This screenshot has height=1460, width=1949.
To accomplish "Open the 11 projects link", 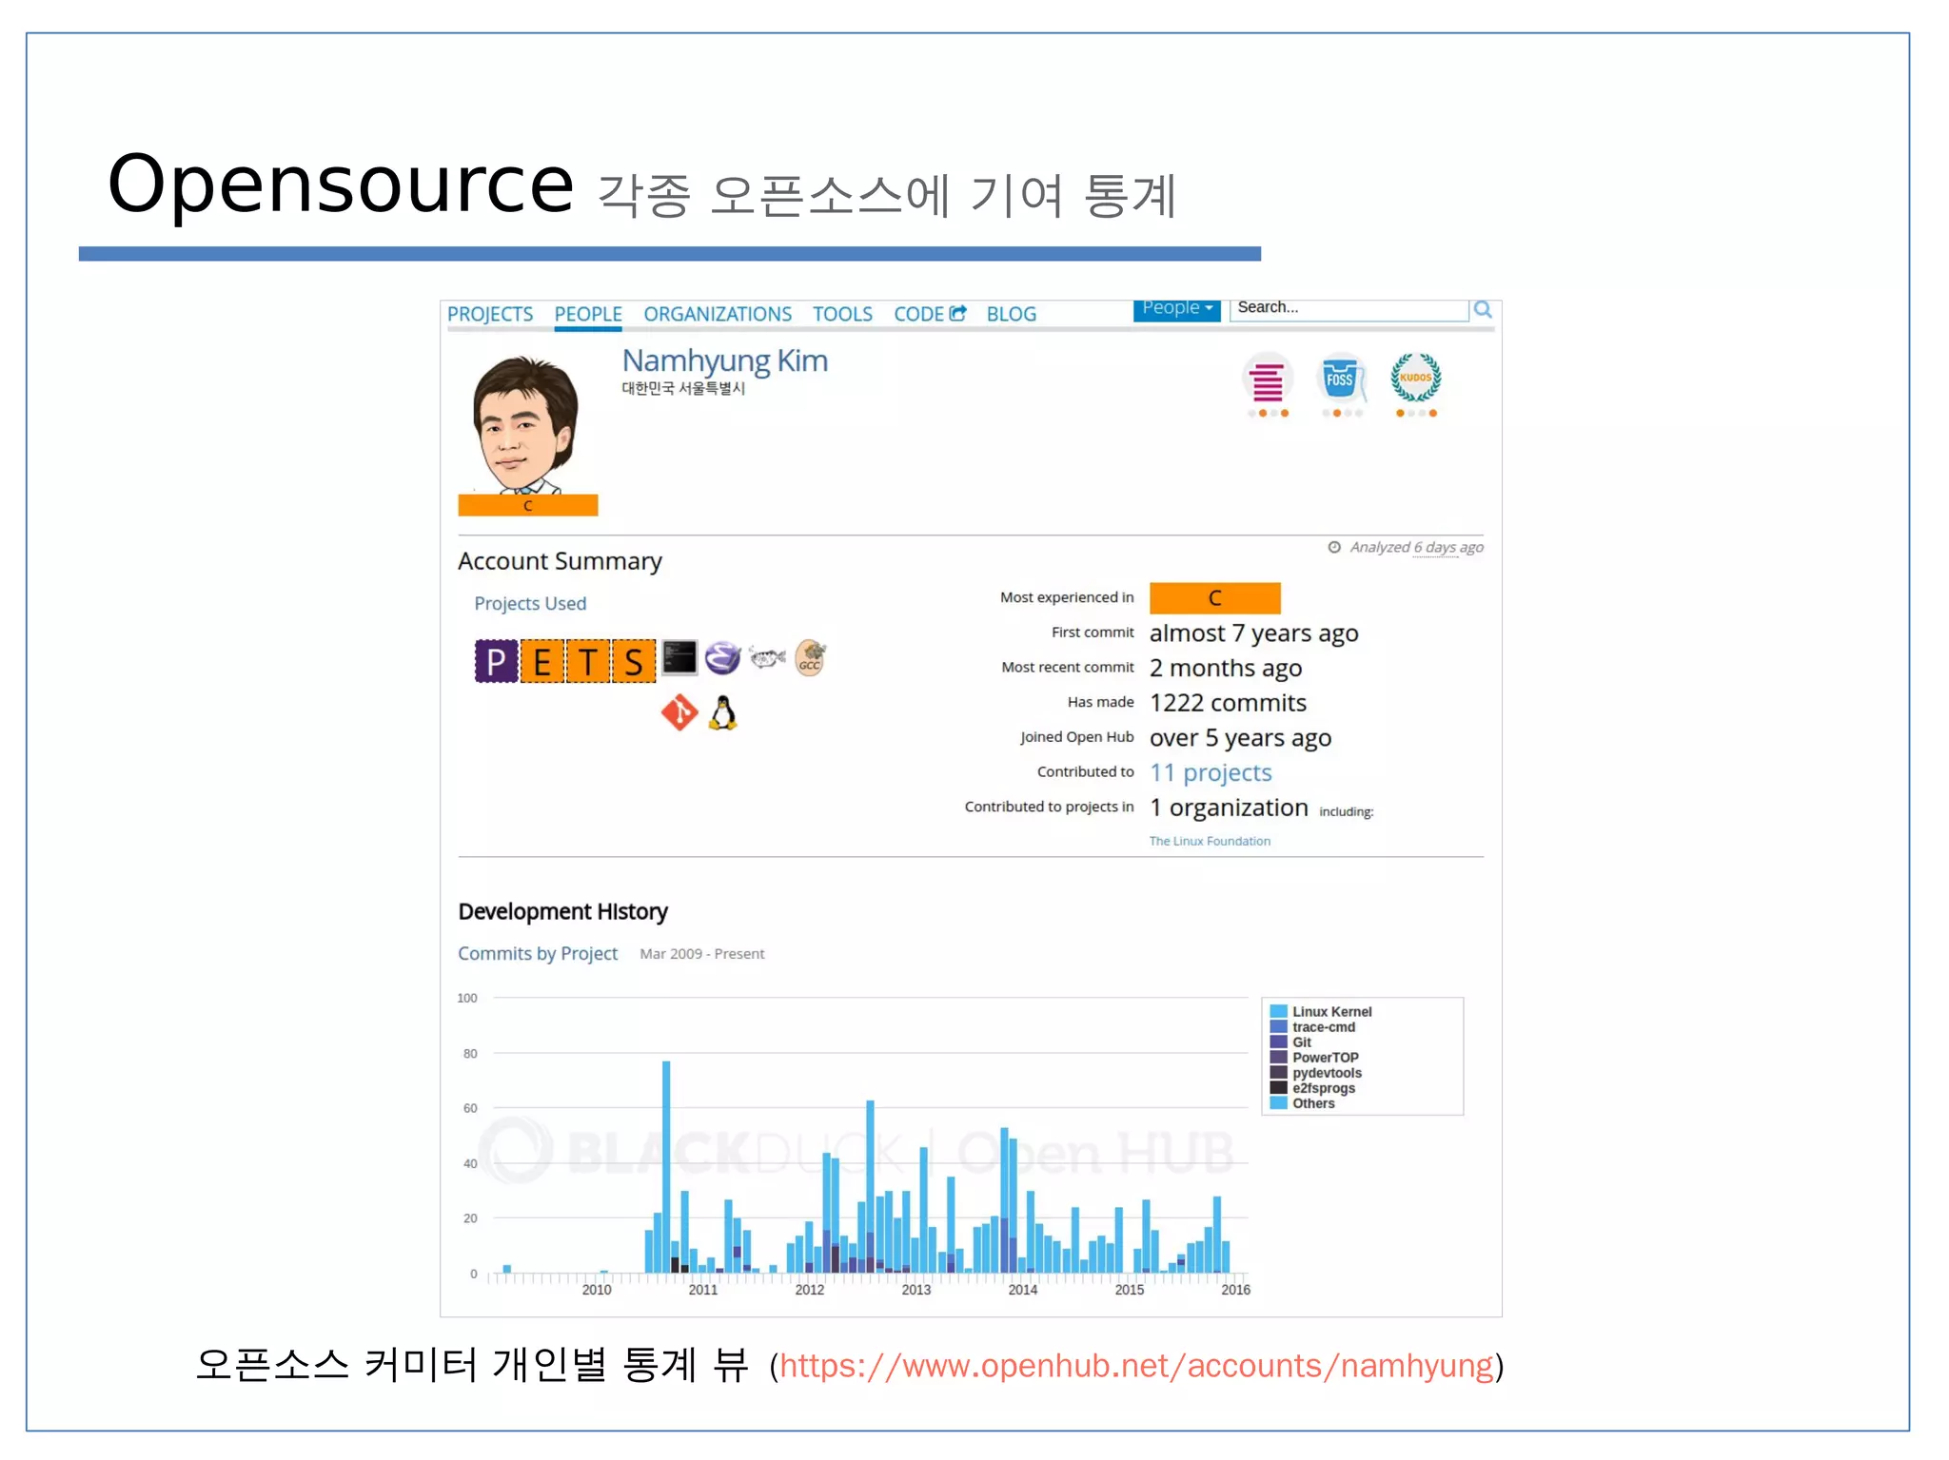I will 1211,772.
